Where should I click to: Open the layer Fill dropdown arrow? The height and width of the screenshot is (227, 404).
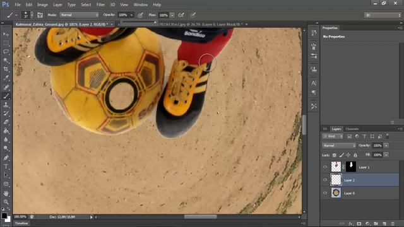point(386,155)
